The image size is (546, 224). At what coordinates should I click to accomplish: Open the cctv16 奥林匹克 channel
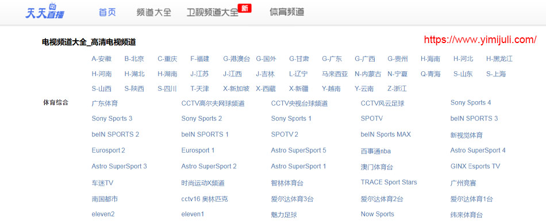pos(205,199)
